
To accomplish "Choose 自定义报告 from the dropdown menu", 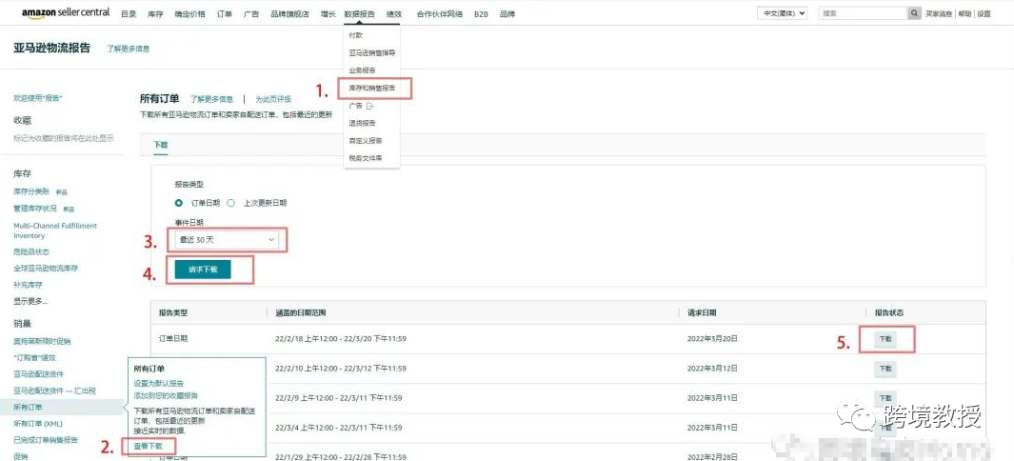I will click(x=366, y=140).
